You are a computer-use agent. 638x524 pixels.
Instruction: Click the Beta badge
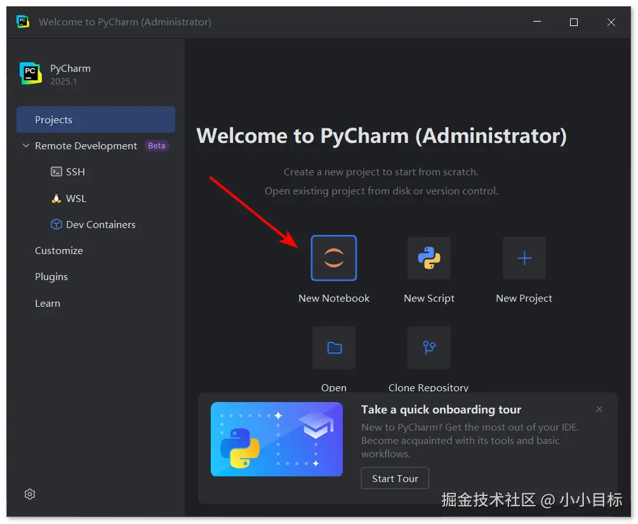pyautogui.click(x=157, y=145)
